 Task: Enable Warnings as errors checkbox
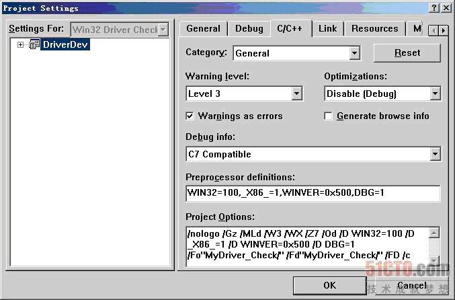tap(190, 116)
